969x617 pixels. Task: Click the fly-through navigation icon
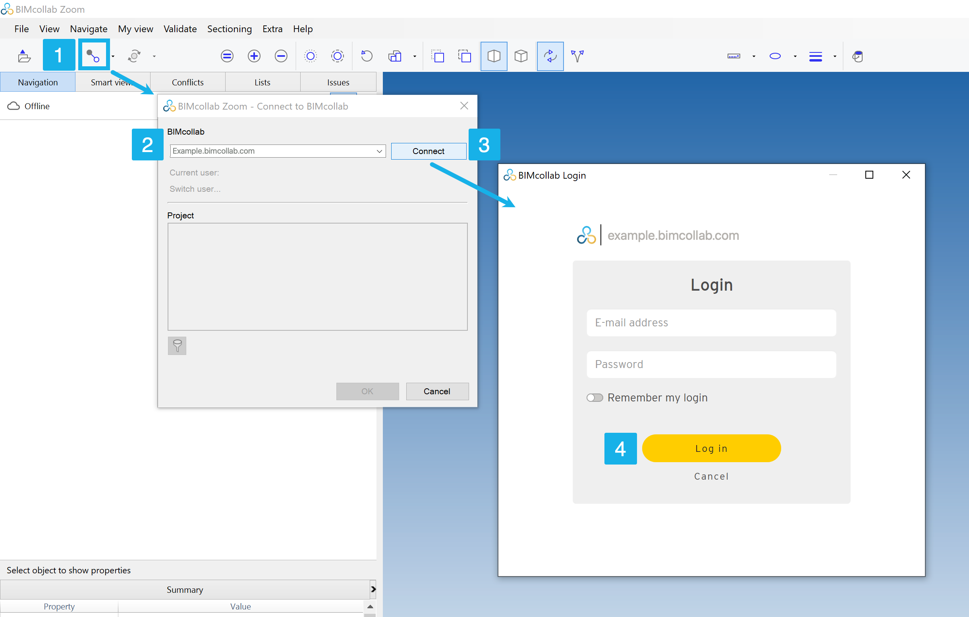(x=577, y=56)
